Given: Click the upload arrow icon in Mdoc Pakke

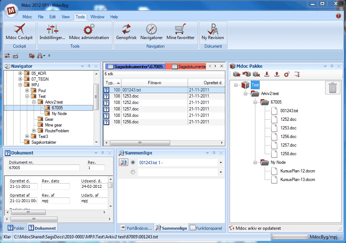Looking at the screenshot, I should tap(277, 75).
